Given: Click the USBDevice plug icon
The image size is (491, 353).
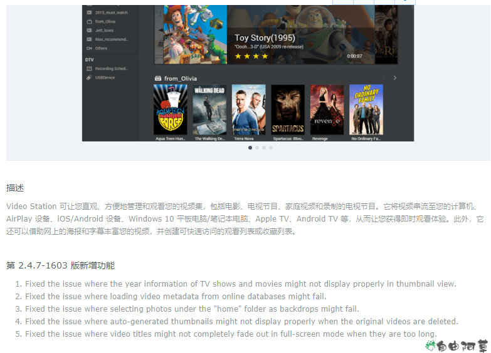Looking at the screenshot, I should 89,78.
